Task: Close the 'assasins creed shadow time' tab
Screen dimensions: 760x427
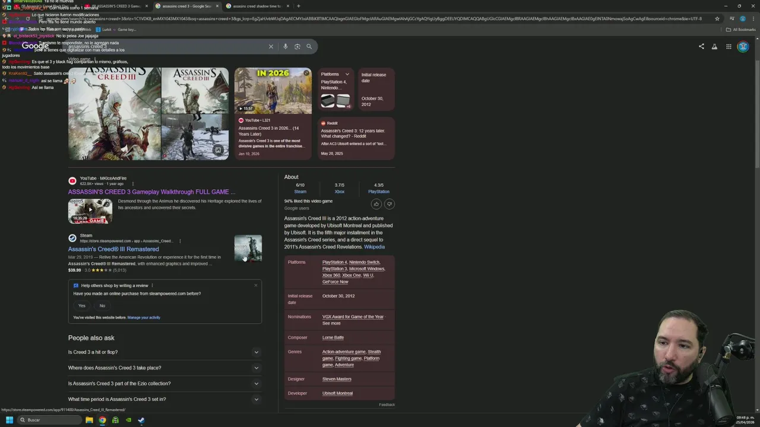Action: click(x=288, y=6)
